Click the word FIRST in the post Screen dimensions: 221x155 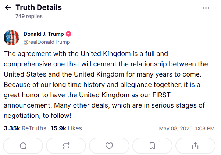click(161, 95)
